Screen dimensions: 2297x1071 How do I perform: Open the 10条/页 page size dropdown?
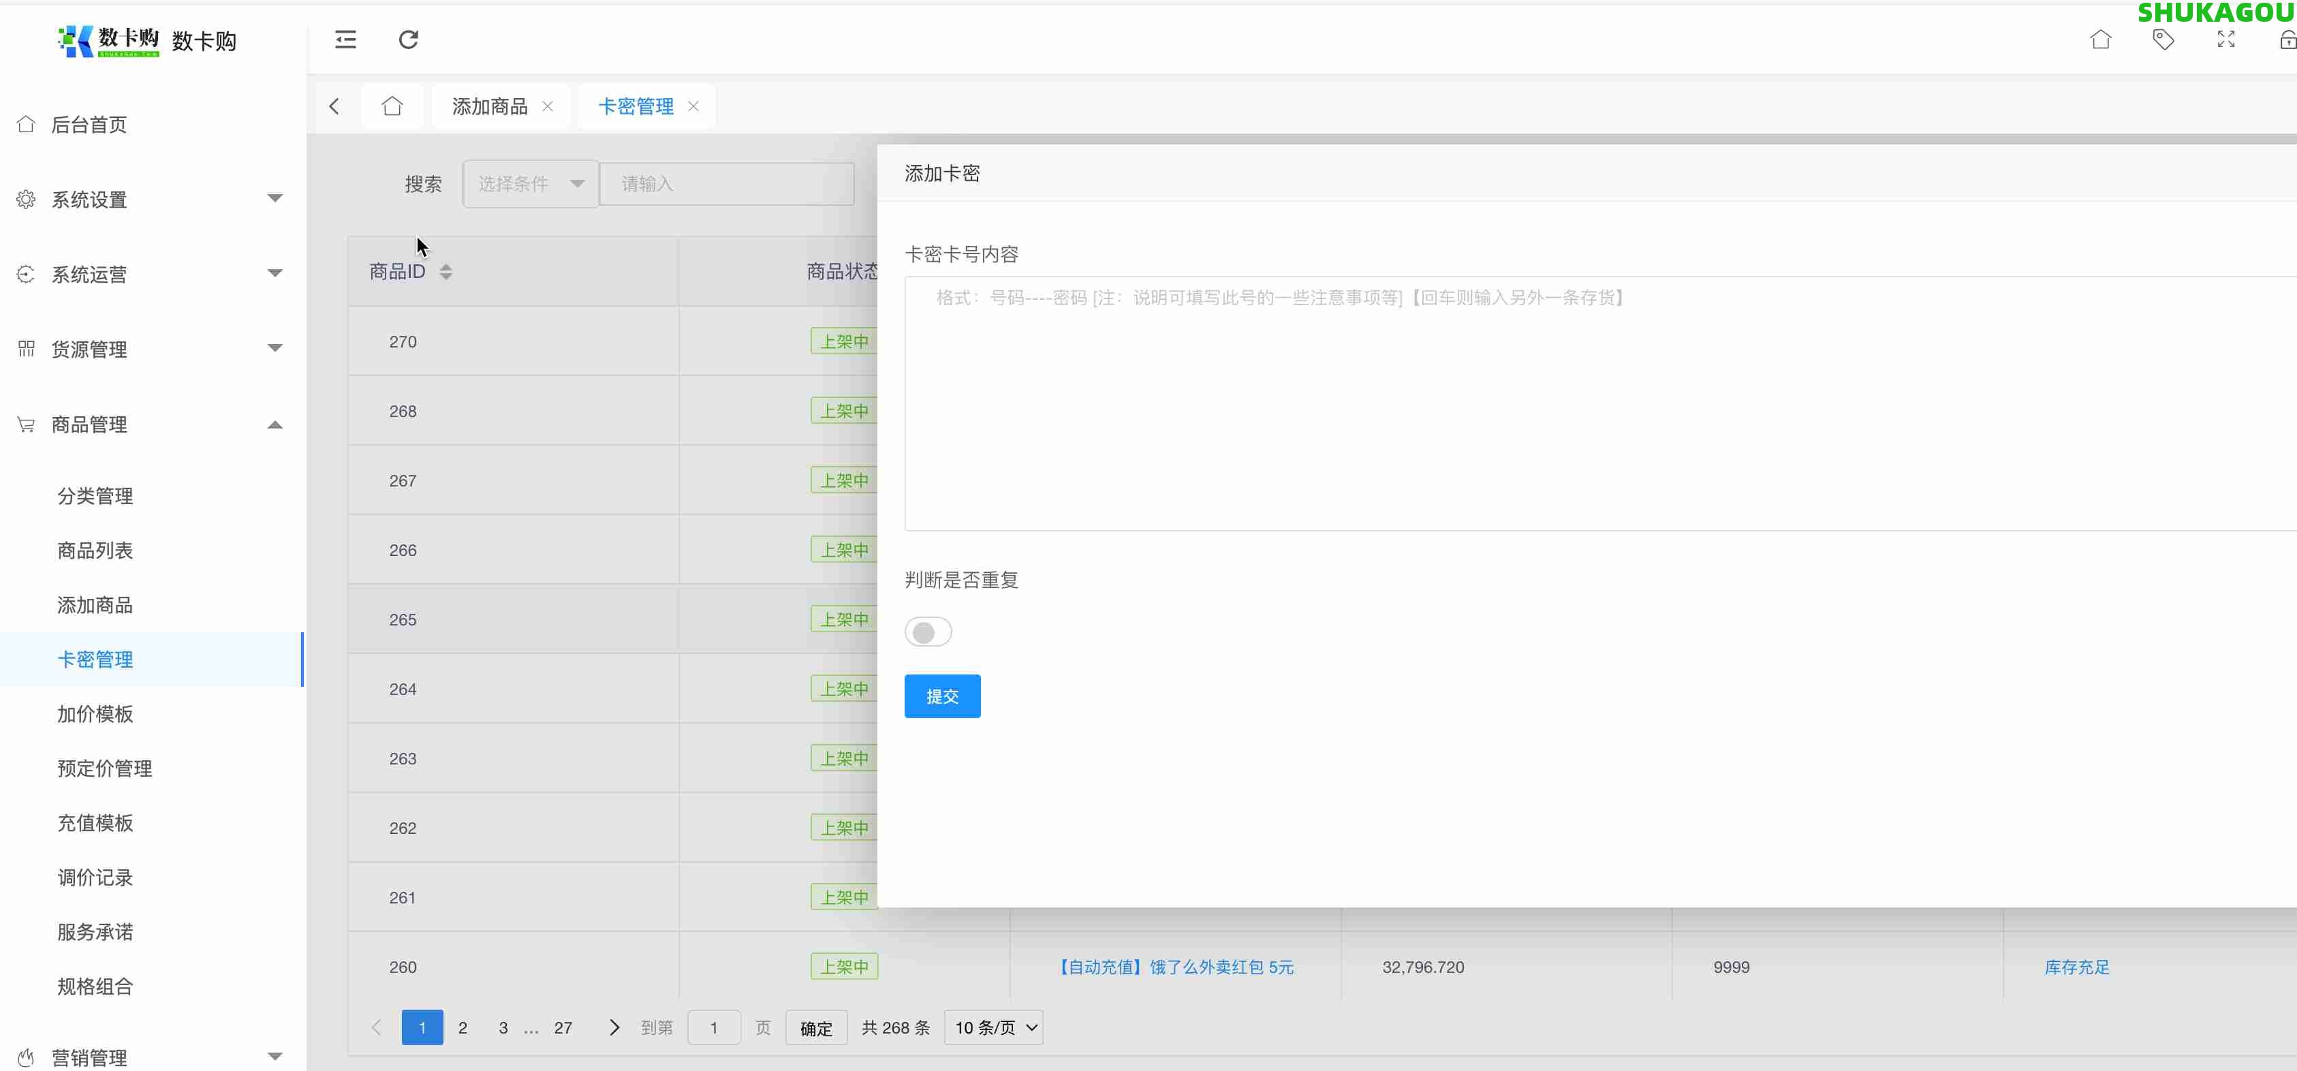click(x=993, y=1027)
